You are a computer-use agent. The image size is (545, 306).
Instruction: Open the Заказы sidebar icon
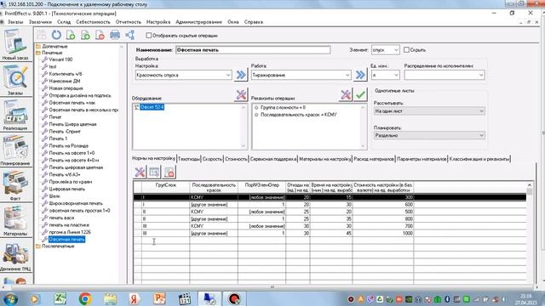[x=15, y=80]
